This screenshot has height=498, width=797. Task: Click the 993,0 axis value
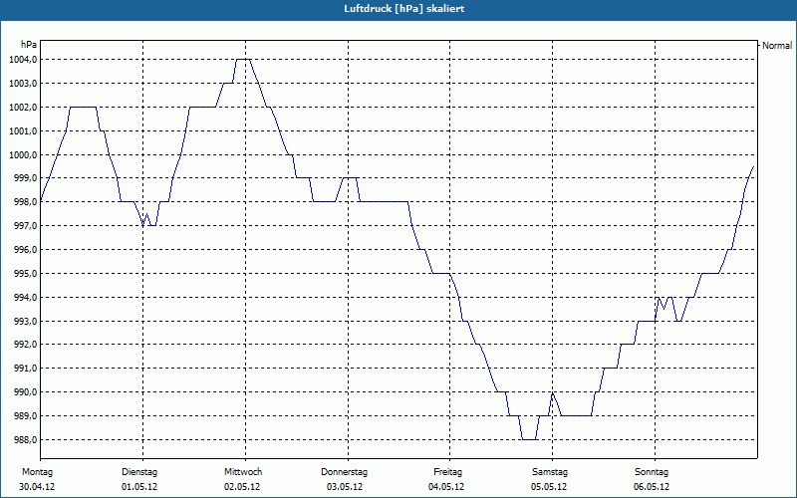pos(25,321)
